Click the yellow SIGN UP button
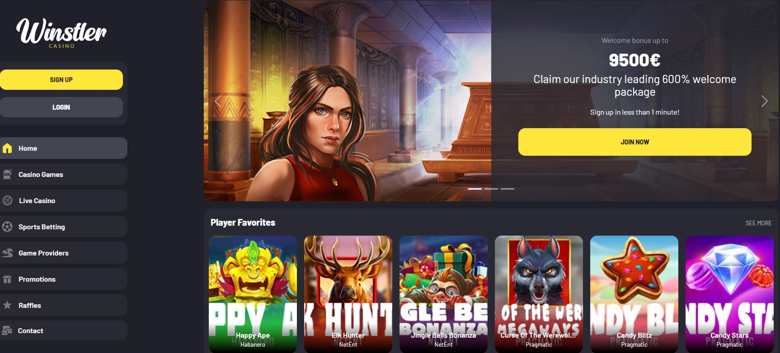The width and height of the screenshot is (780, 353). point(61,79)
